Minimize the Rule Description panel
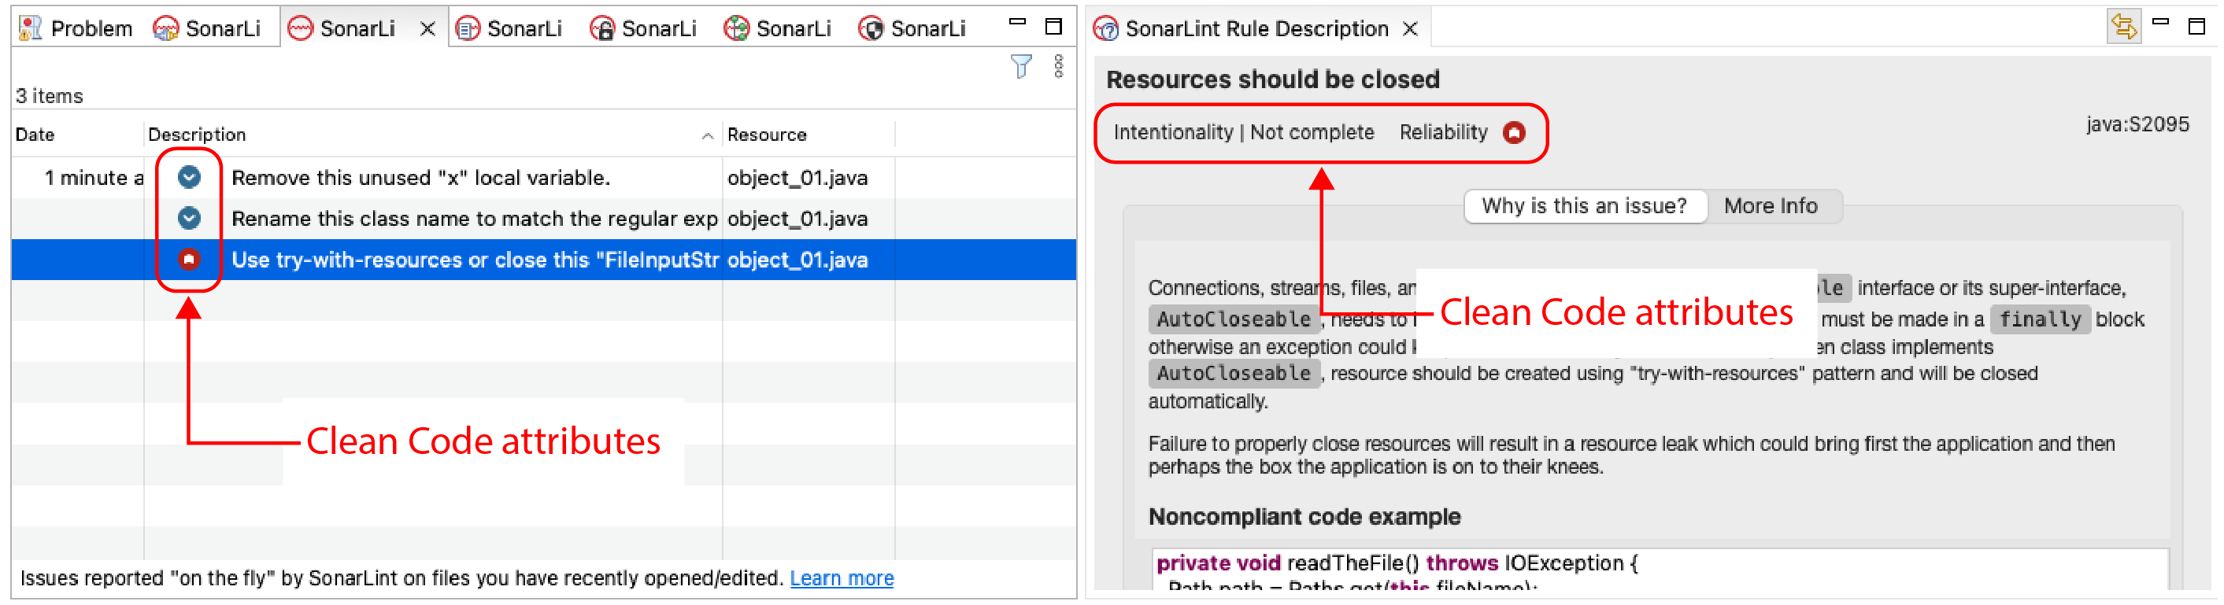 (x=2161, y=23)
